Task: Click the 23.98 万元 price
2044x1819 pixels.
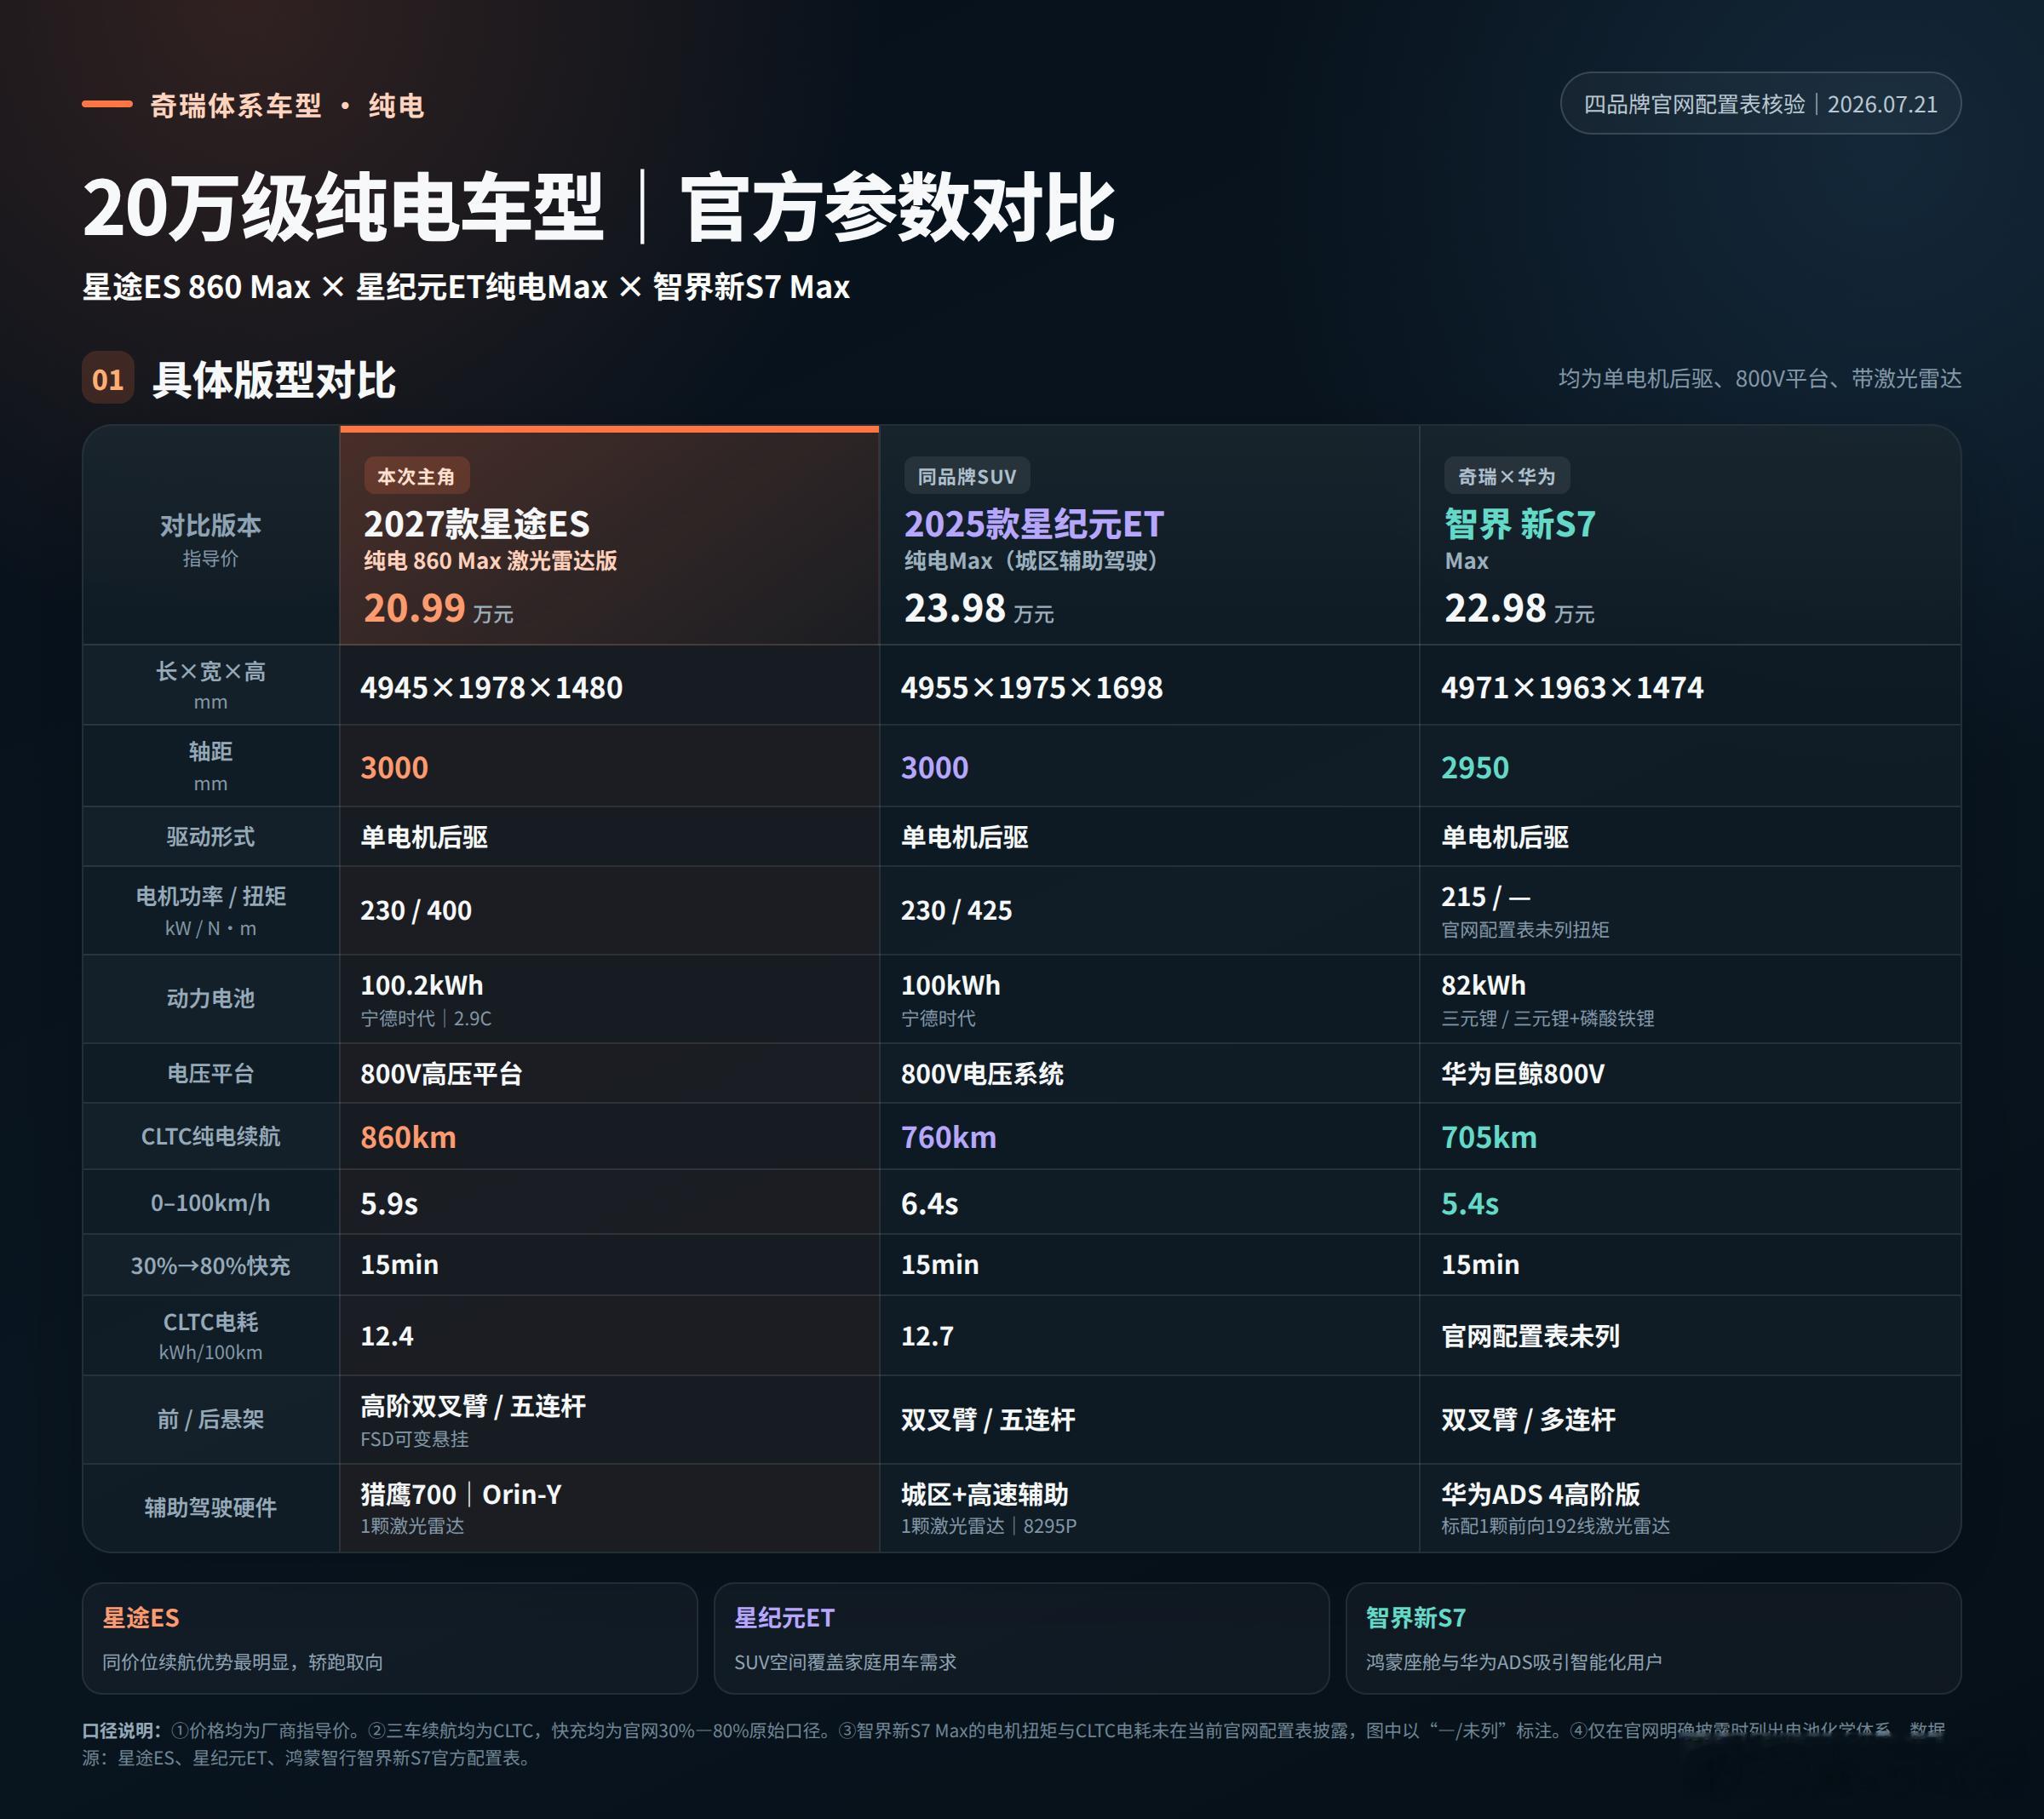Action: (979, 608)
